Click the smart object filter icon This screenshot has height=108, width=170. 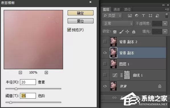click(157, 16)
